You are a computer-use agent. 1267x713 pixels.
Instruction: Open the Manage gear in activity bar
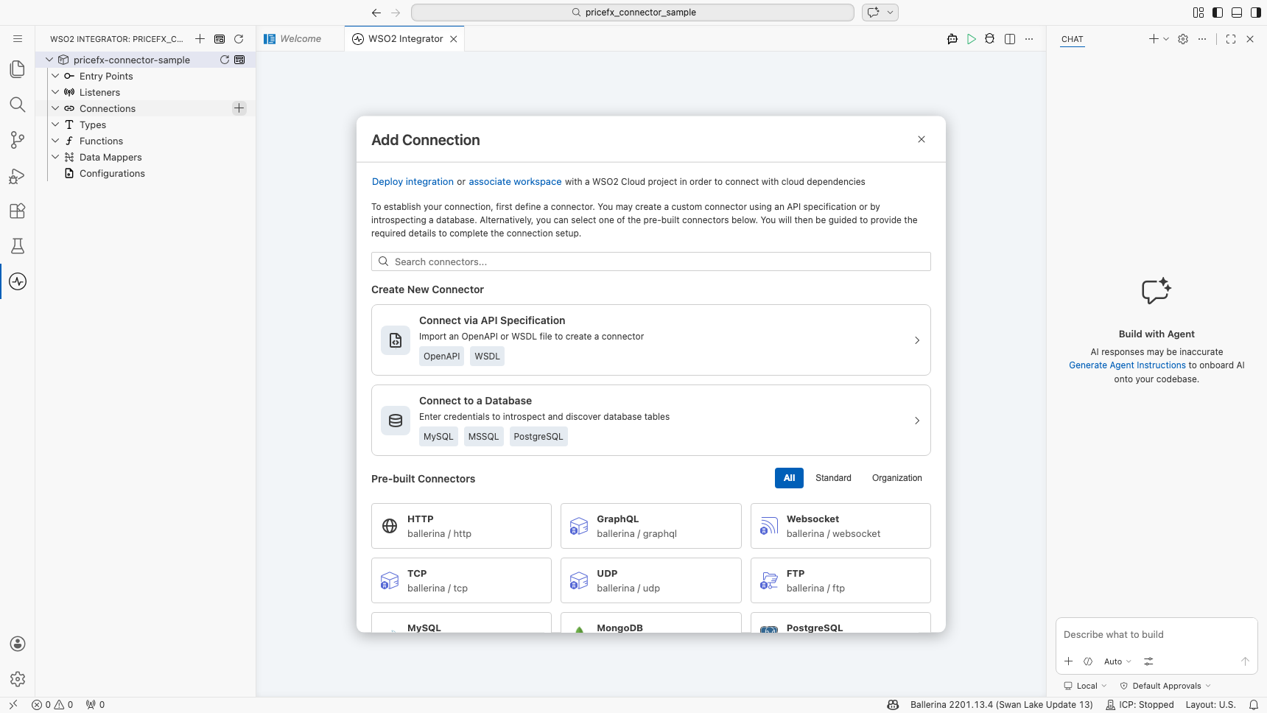pos(18,679)
